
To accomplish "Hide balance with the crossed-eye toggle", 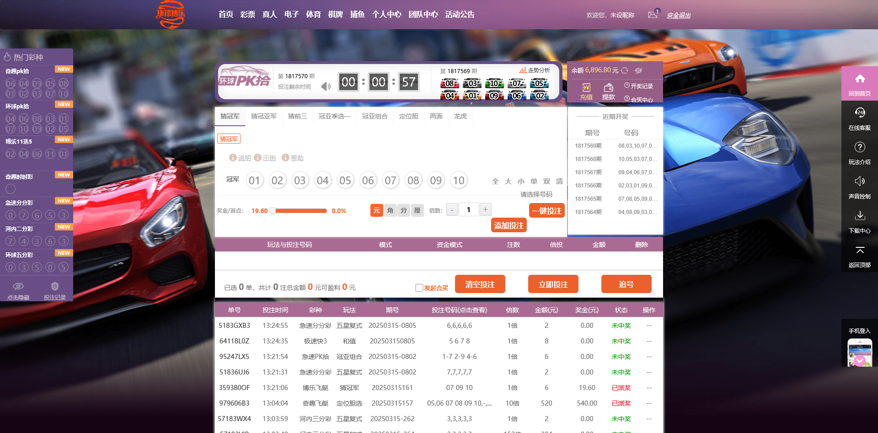I will [x=639, y=70].
